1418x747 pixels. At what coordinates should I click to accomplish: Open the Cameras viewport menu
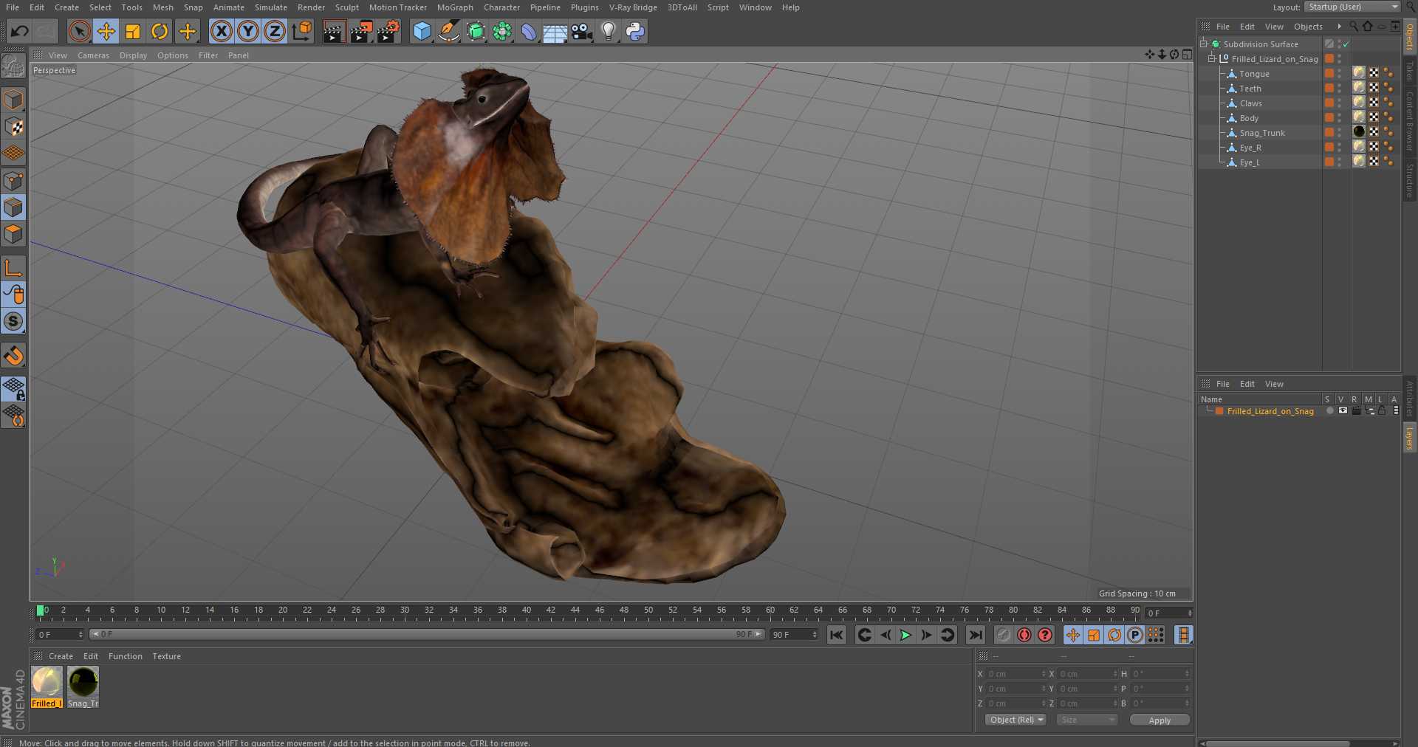[x=93, y=55]
